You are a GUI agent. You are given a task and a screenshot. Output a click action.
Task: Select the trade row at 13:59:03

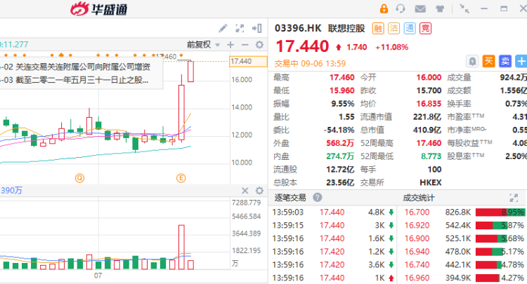(x=333, y=212)
